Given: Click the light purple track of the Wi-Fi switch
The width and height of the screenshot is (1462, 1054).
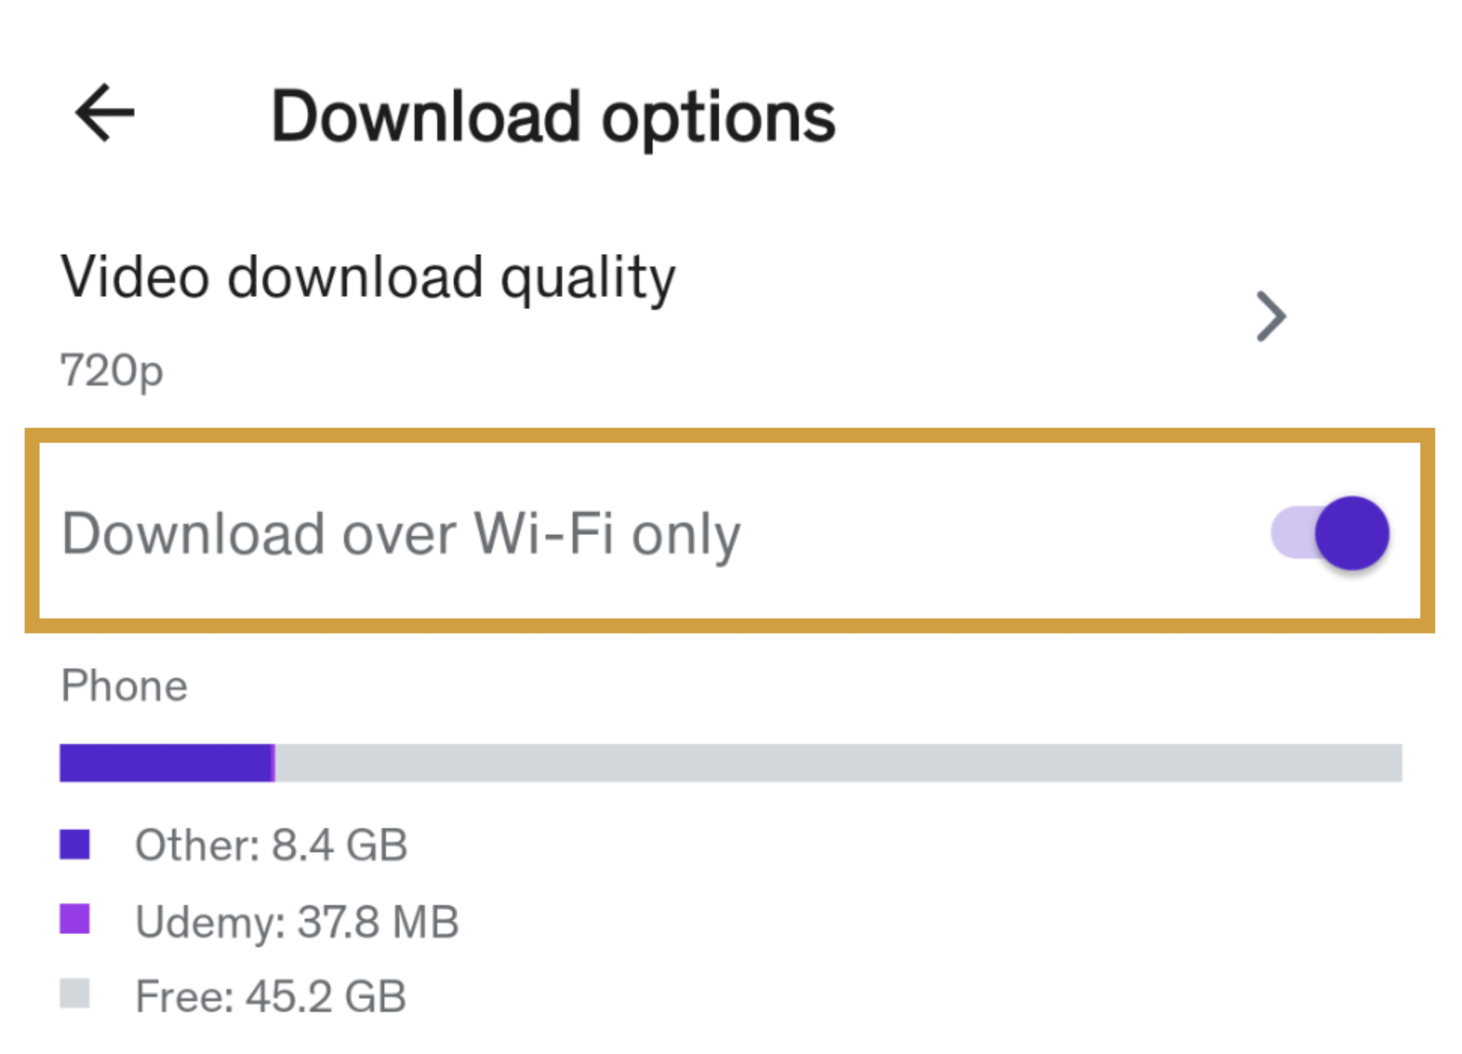Looking at the screenshot, I should point(1291,533).
